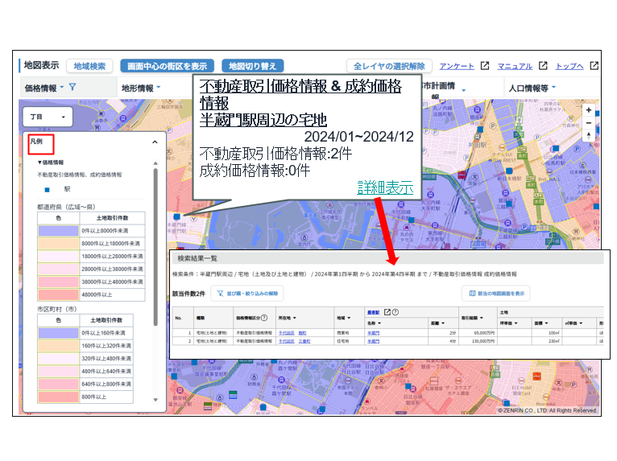Screen dimensions: 617x461
Task: Click 並び順・絞り込みの解除 button
Action: [249, 294]
